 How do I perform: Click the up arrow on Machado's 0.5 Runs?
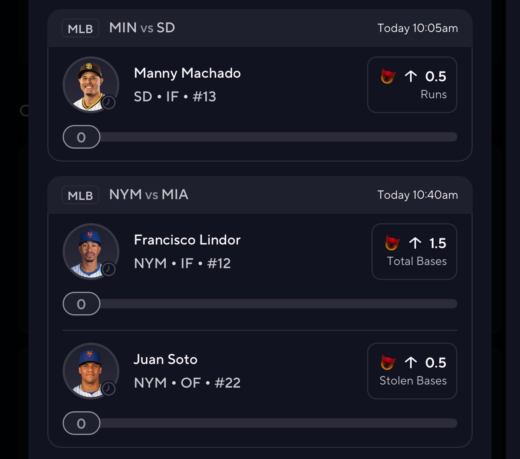(x=411, y=76)
